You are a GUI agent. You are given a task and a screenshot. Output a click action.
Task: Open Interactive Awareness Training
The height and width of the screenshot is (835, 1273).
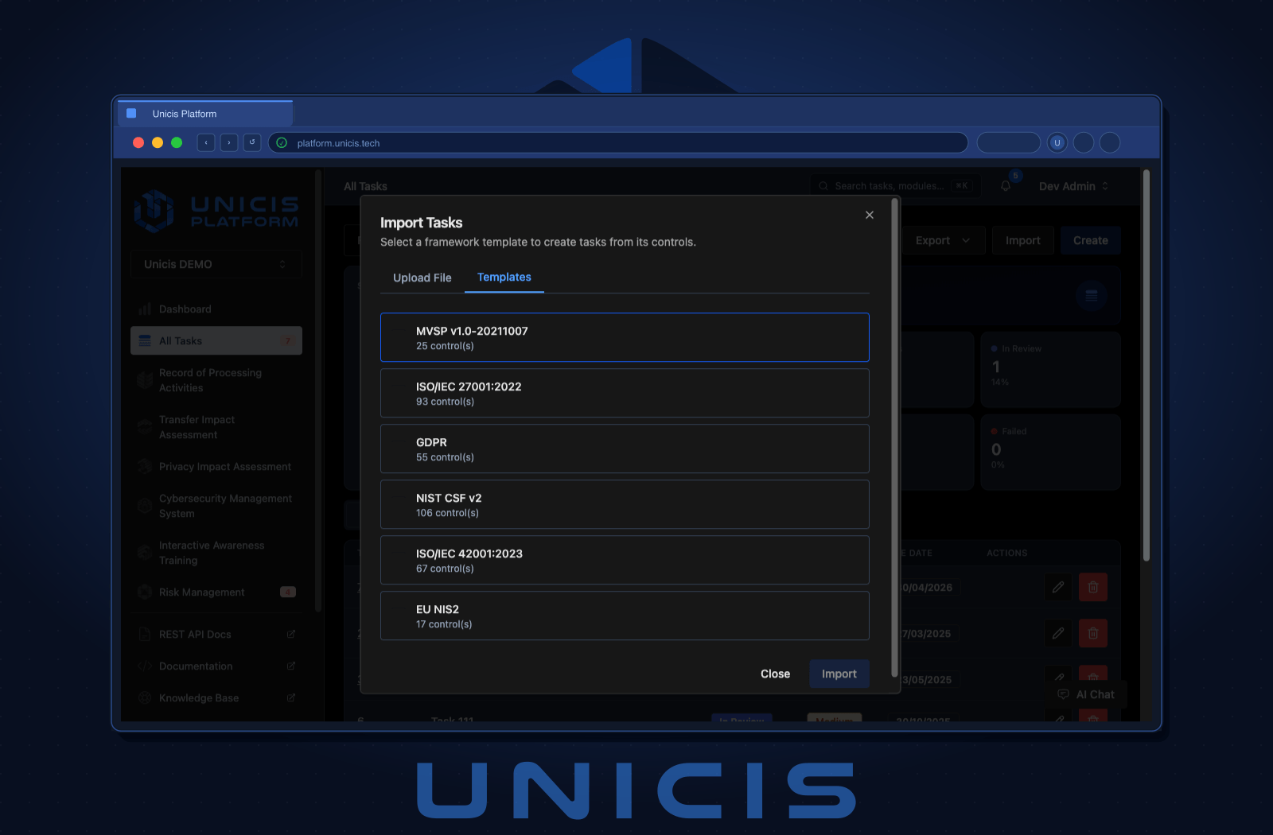pos(216,553)
